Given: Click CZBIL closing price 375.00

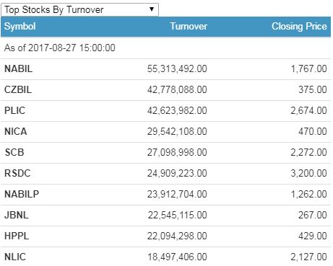Looking at the screenshot, I should point(313,90).
